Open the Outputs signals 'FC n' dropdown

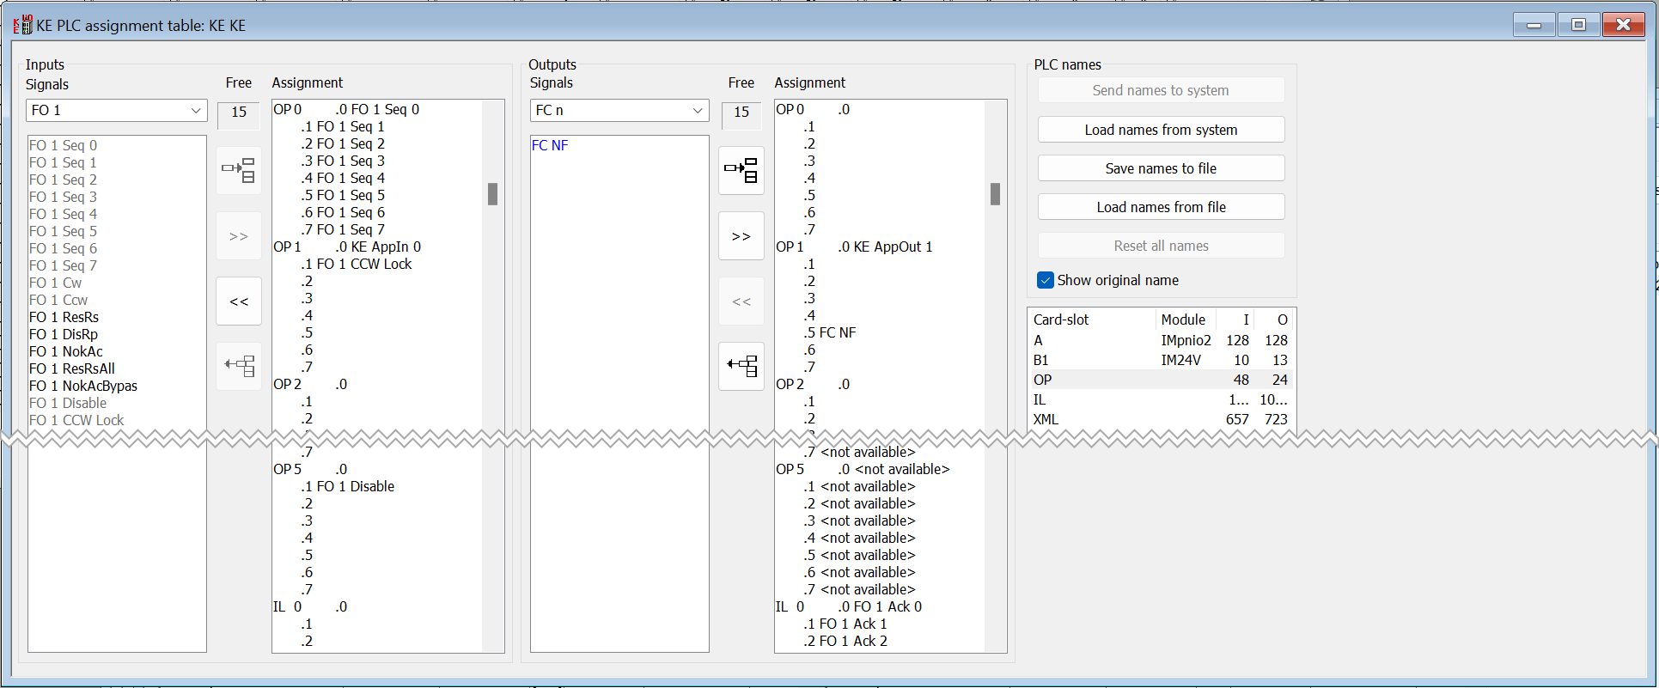pos(619,110)
